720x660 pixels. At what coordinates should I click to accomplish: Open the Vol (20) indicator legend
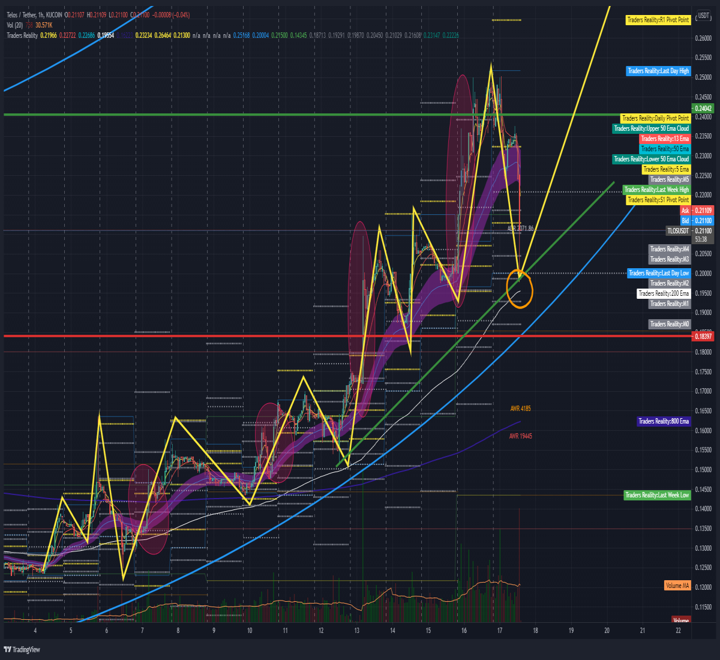tap(15, 25)
